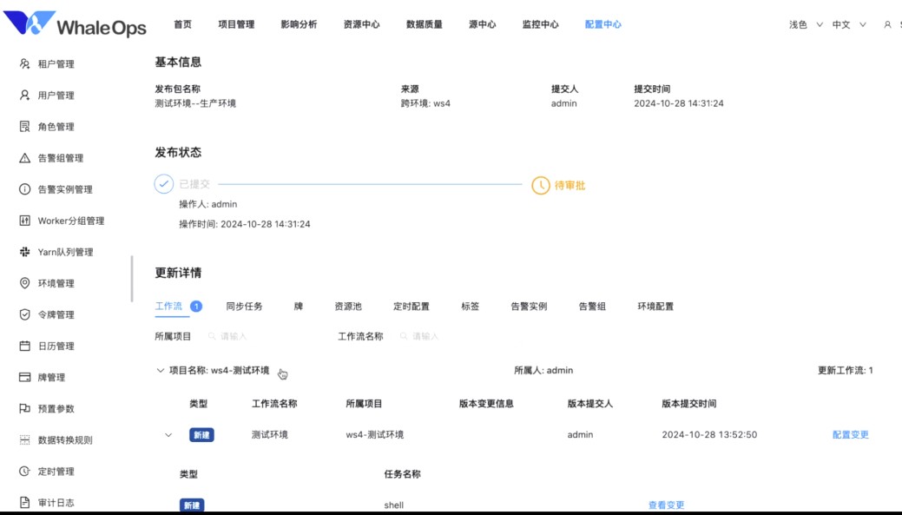Open the 监控中心 menu
This screenshot has width=902, height=515.
(543, 24)
